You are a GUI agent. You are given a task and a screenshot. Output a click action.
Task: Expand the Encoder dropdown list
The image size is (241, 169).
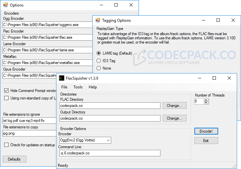[108, 140]
